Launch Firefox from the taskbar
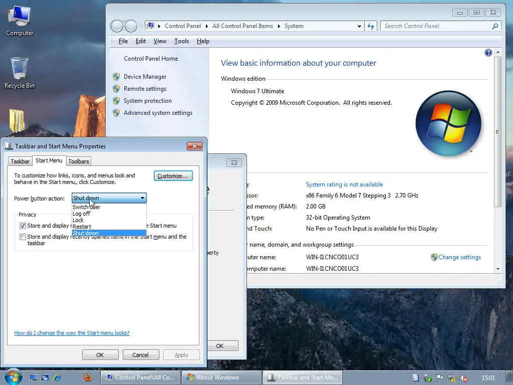Screen dimensions: 513x385 pyautogui.click(x=88, y=377)
